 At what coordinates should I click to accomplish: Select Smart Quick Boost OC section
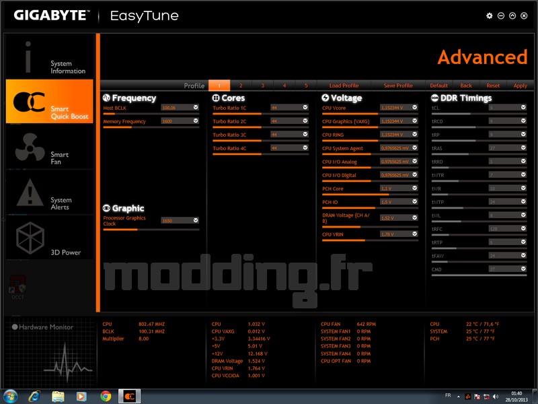pos(49,102)
